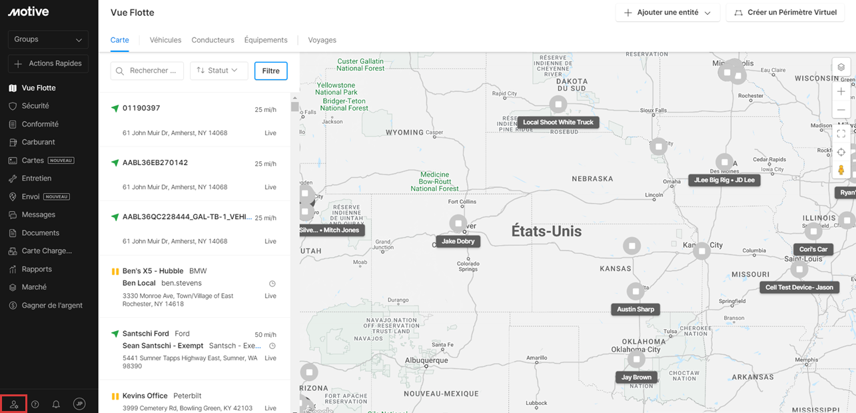Viewport: 856px width, 413px height.
Task: Click the Gagner de l'argent dollar icon
Action: (13, 305)
